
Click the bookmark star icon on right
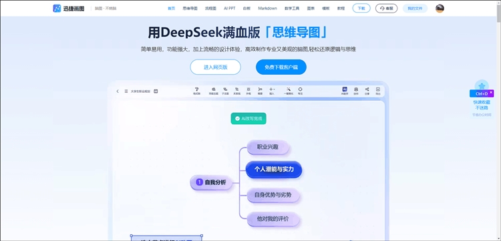482,86
